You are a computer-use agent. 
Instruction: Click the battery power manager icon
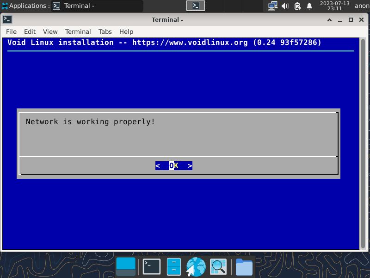297,6
